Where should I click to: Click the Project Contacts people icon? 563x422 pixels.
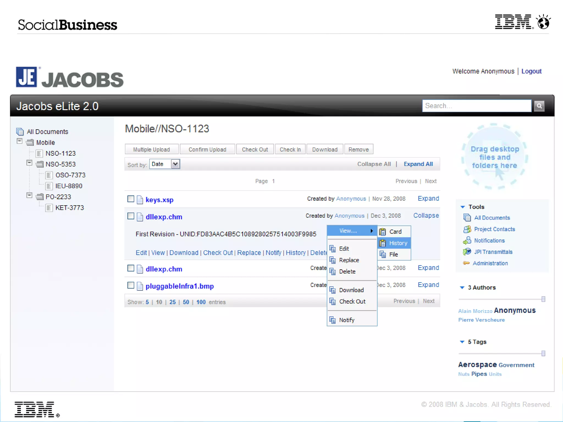point(467,229)
